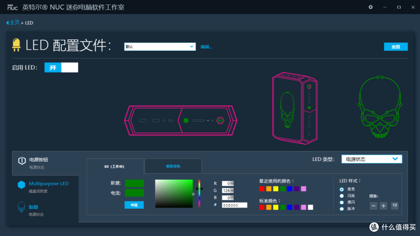Choose blue in recent colors

tap(290, 189)
